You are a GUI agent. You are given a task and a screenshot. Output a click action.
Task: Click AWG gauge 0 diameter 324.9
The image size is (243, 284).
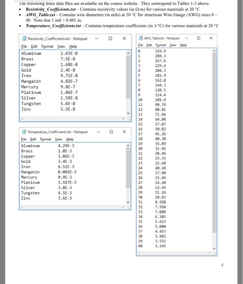(x=161, y=51)
